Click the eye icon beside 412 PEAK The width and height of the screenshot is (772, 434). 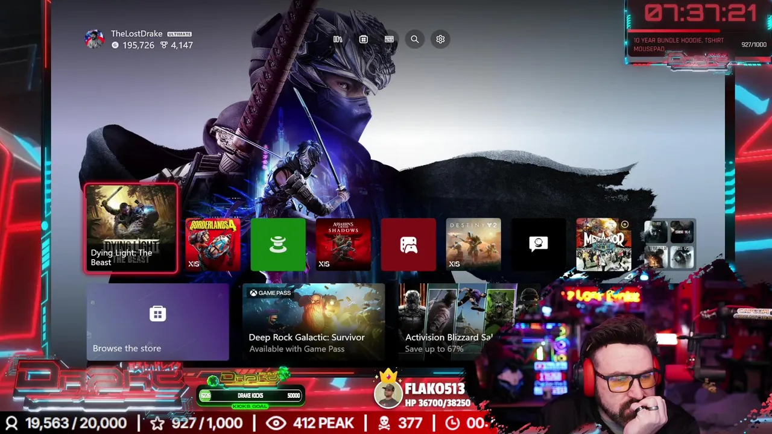coord(276,423)
